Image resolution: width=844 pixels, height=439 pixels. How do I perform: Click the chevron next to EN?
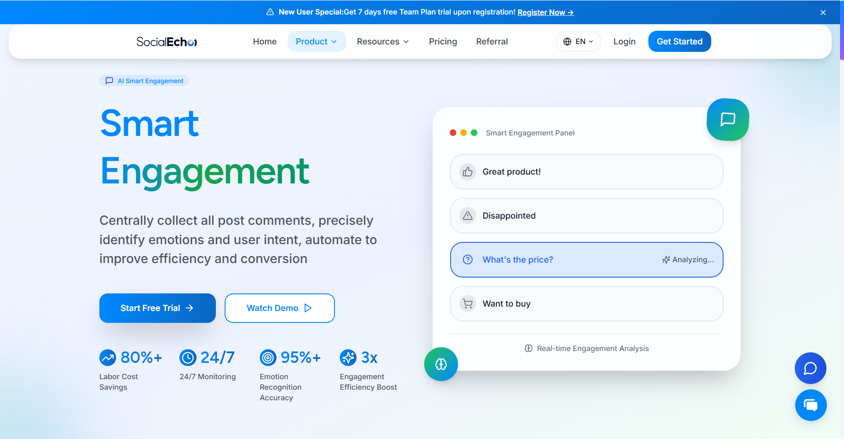[591, 41]
